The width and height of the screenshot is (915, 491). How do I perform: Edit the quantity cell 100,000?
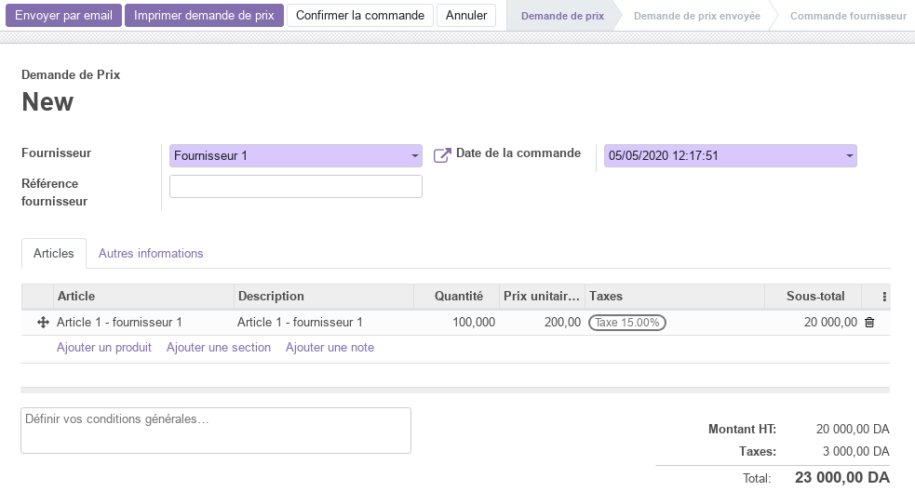point(457,322)
